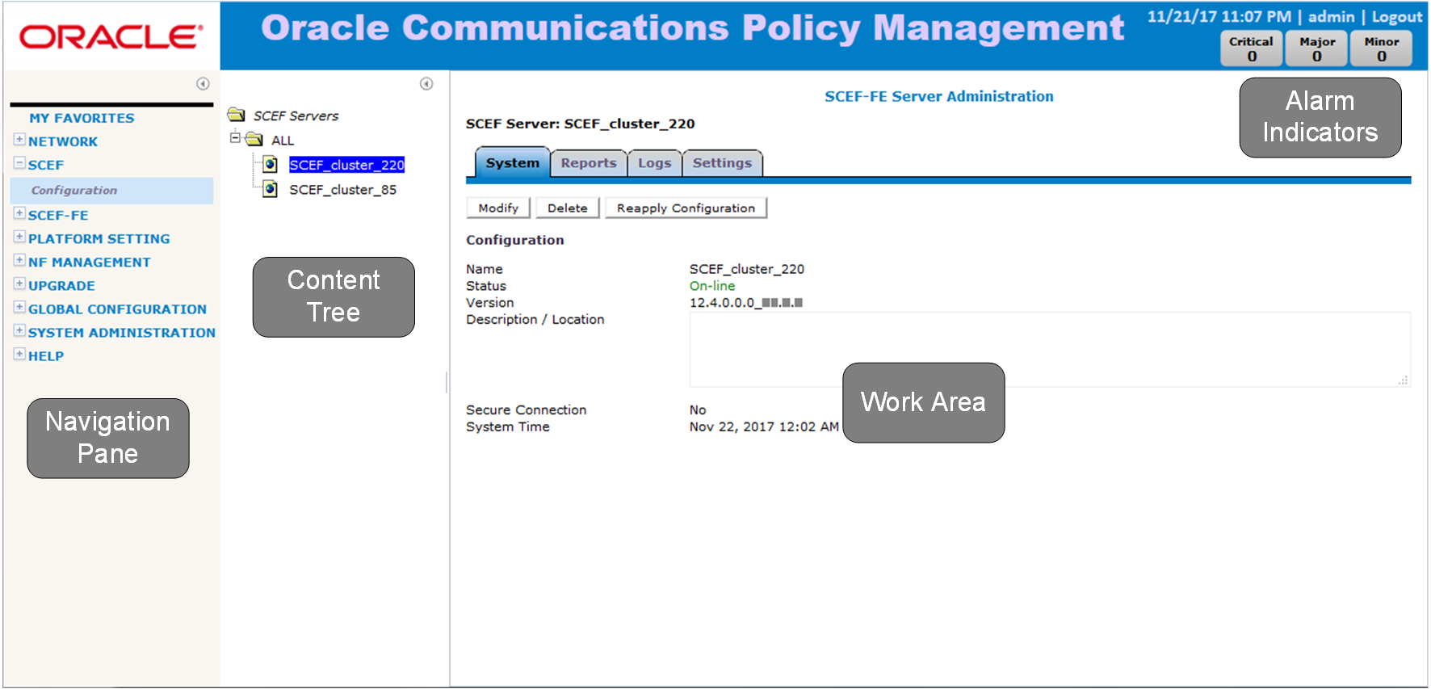Click the SYSTEM ADMINISTRATION label
This screenshot has height=689, width=1431.
click(122, 333)
